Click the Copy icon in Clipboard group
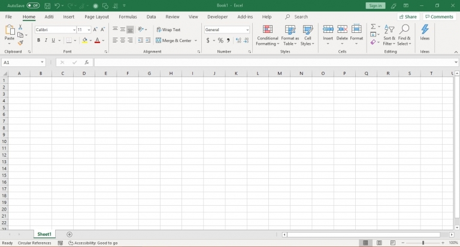The image size is (460, 247). coord(20,35)
